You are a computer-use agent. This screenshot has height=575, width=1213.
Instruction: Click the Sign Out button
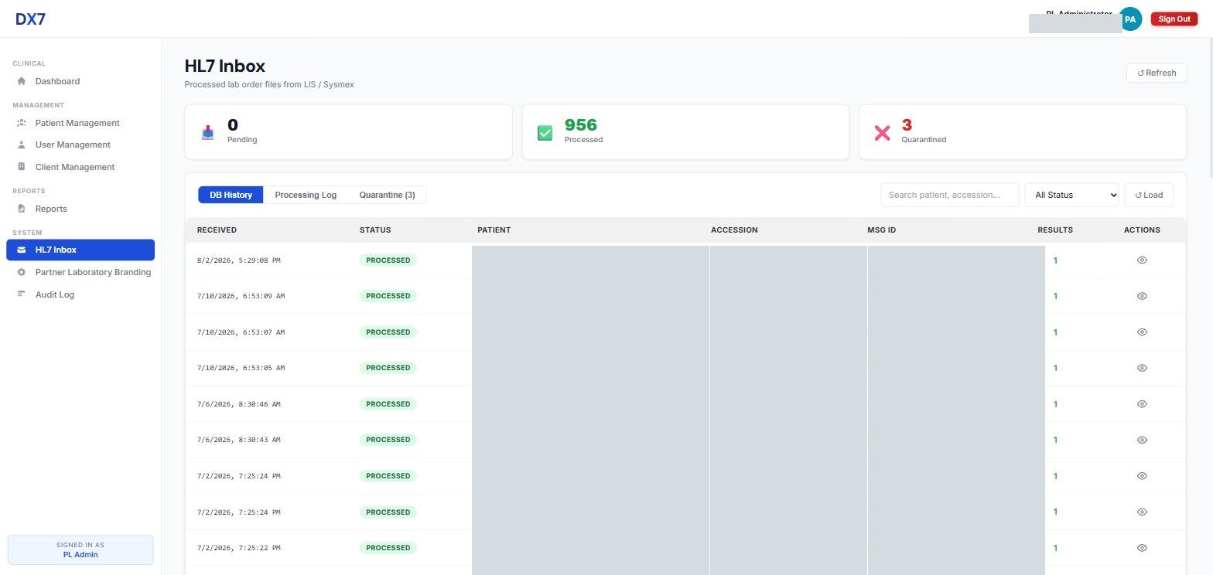(x=1174, y=19)
